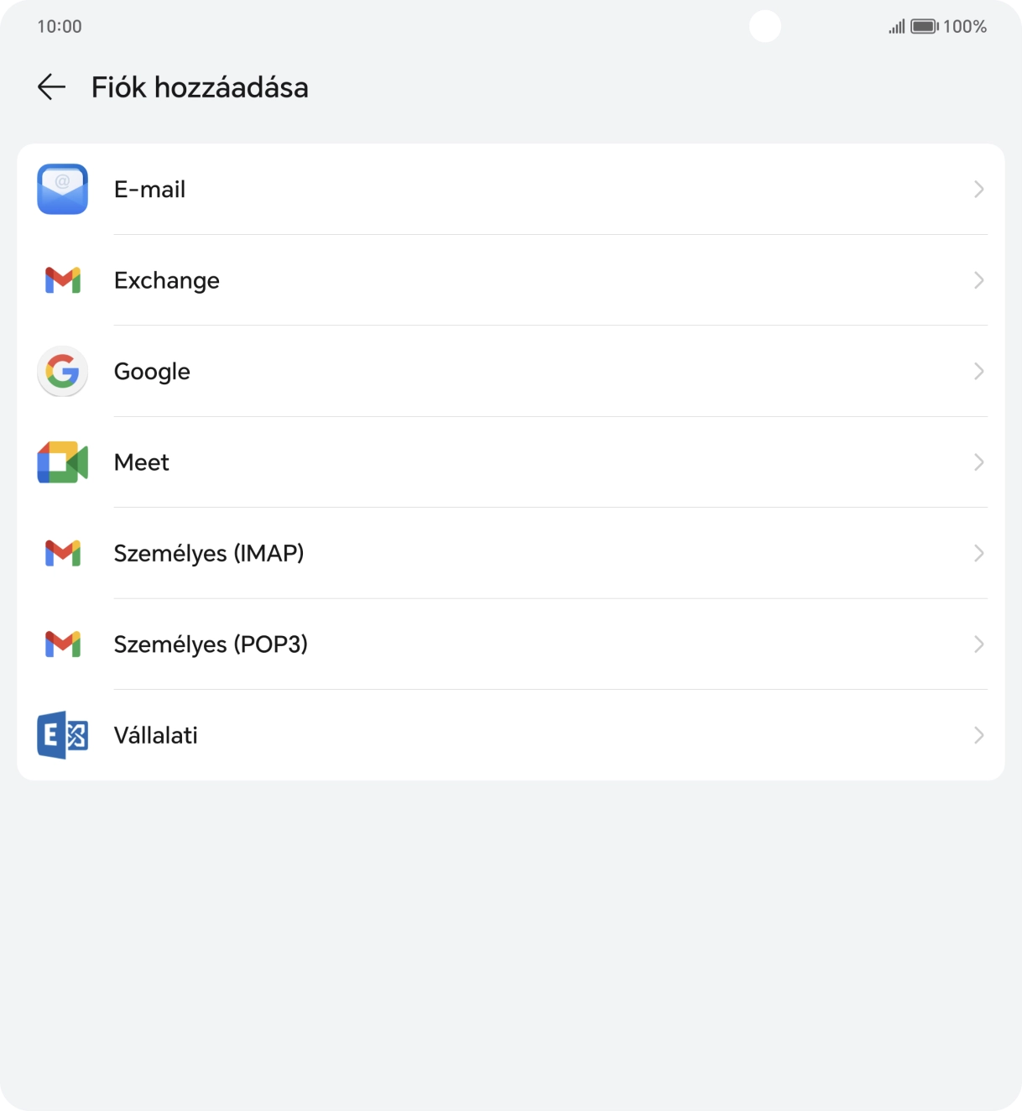Expand the Vállalati row chevron
This screenshot has height=1111, width=1022.
(x=978, y=735)
